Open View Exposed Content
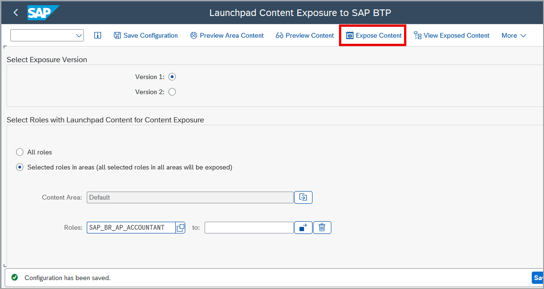This screenshot has width=544, height=289. (452, 35)
